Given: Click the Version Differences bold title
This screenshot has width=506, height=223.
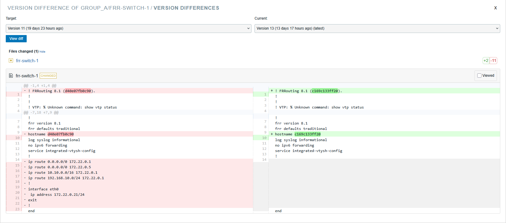Looking at the screenshot, I should tap(186, 8).
